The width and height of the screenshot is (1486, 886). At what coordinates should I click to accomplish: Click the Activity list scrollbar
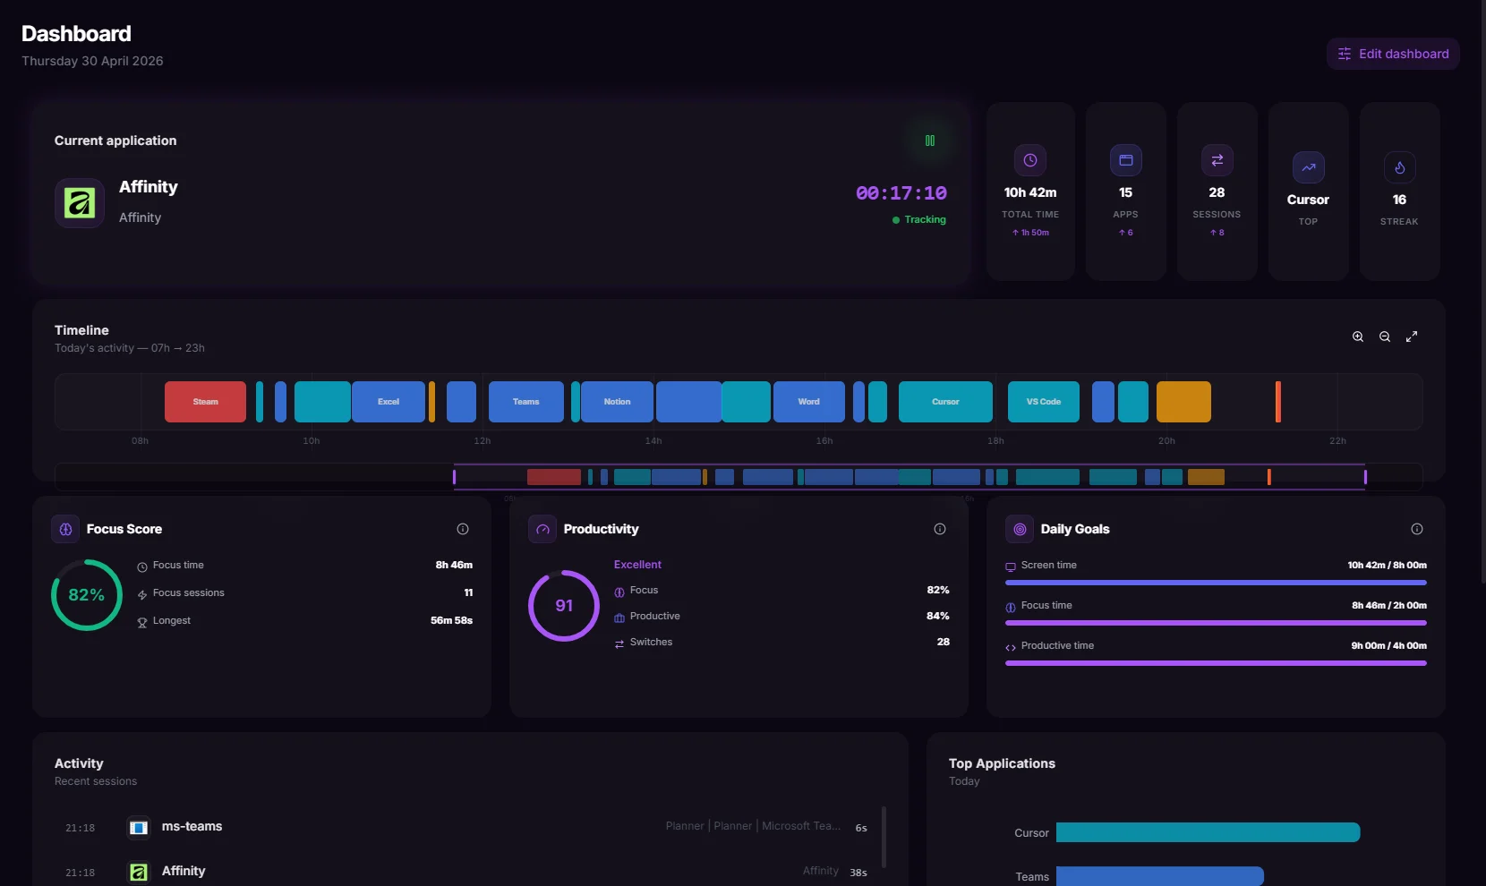coord(884,837)
